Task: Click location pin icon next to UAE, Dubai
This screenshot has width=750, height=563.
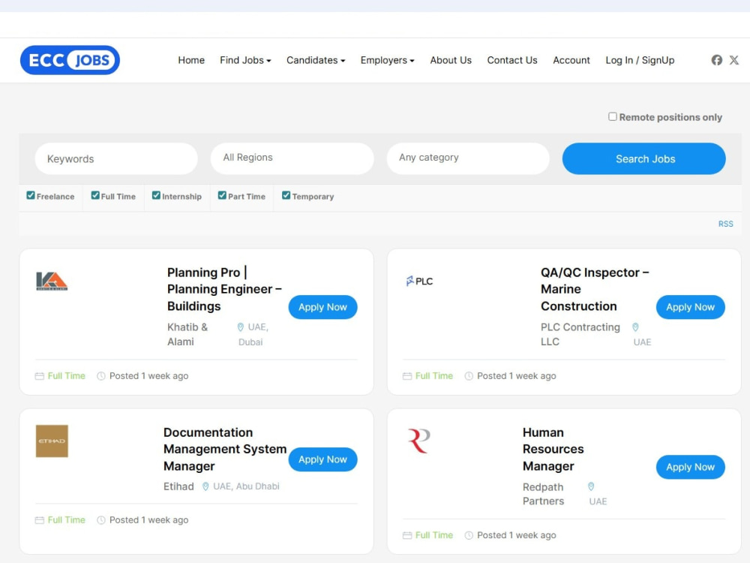Action: (241, 327)
